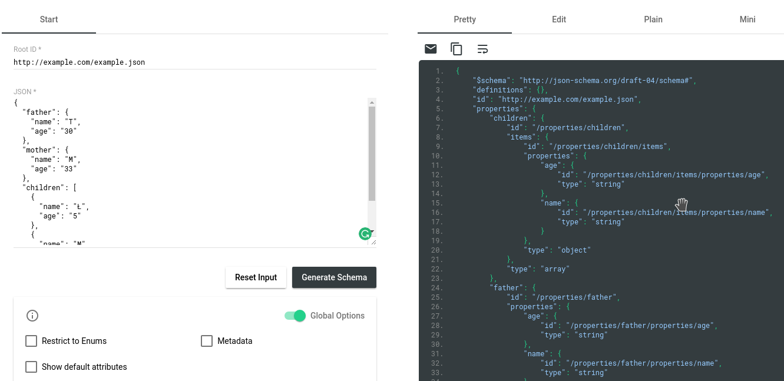Toggle the word wrap icon
This screenshot has height=381, width=784.
pyautogui.click(x=482, y=49)
